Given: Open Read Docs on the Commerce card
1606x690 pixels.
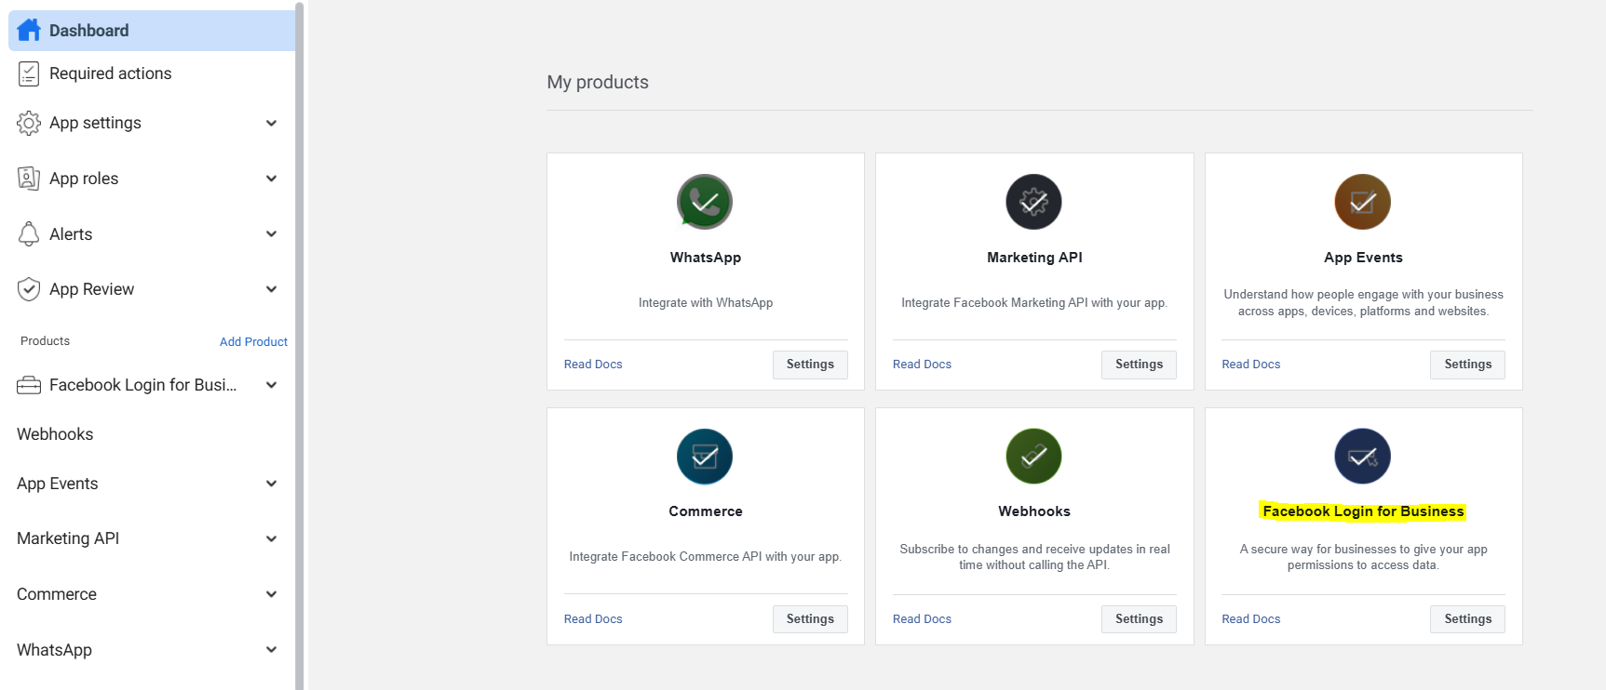Looking at the screenshot, I should pos(593,619).
